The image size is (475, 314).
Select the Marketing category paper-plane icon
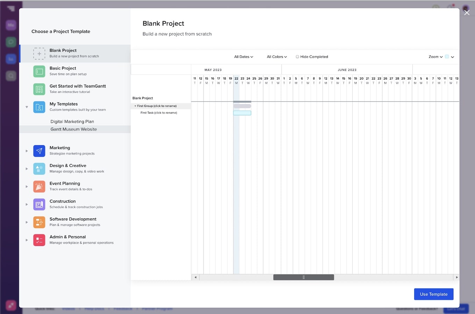(39, 151)
